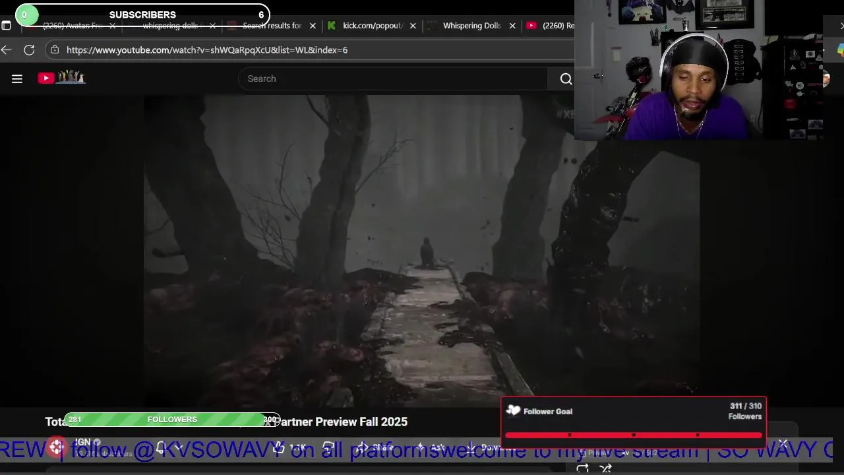Close the kick.com/popout tab
The height and width of the screenshot is (475, 844).
coord(413,26)
